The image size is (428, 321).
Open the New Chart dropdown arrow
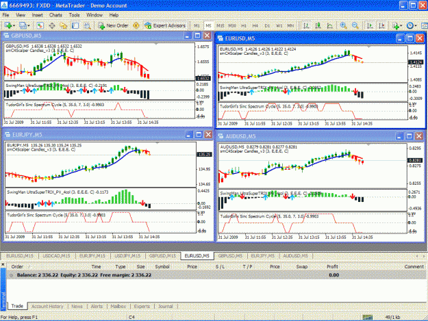click(14, 25)
